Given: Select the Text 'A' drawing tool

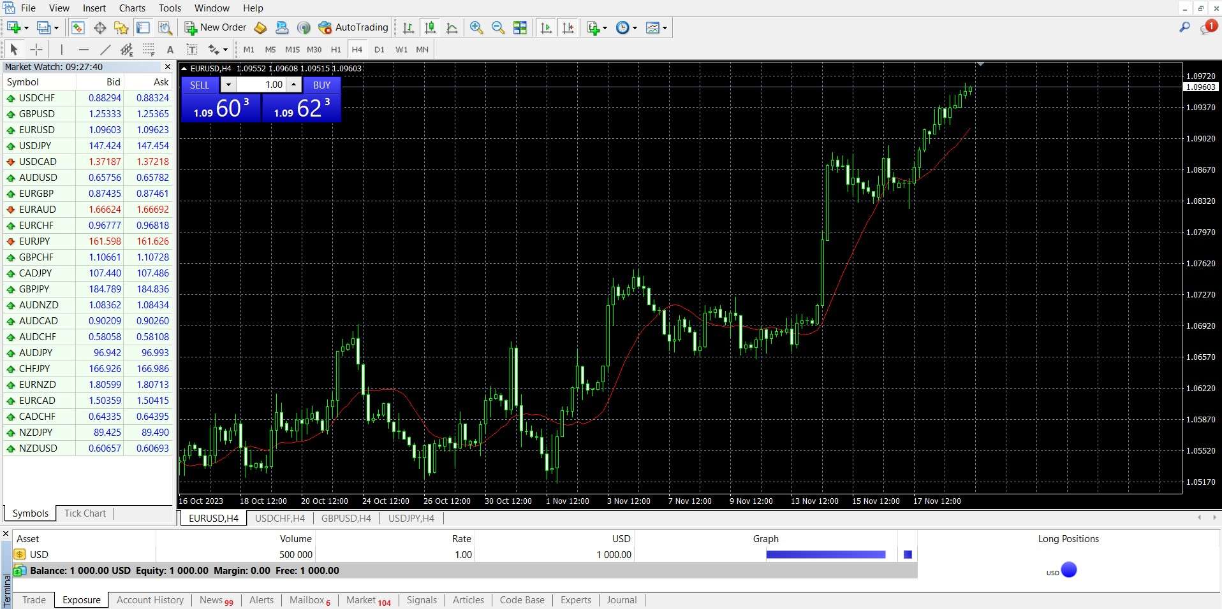Looking at the screenshot, I should tap(170, 49).
